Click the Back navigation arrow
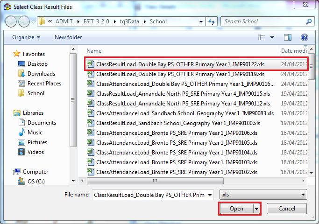This screenshot has height=224, width=319. coord(11,21)
